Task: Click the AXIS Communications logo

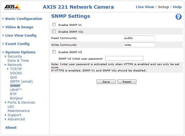Action: (x=12, y=7)
